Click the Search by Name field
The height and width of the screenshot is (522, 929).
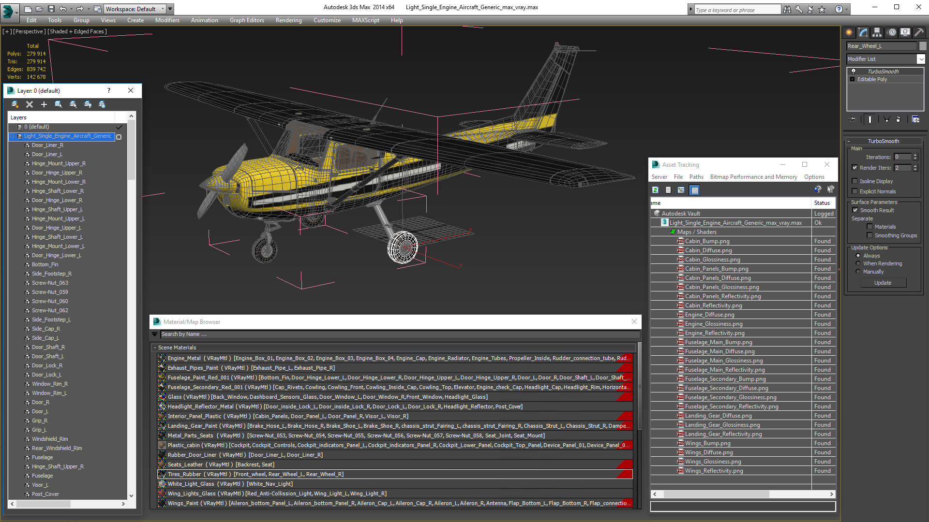click(x=400, y=334)
